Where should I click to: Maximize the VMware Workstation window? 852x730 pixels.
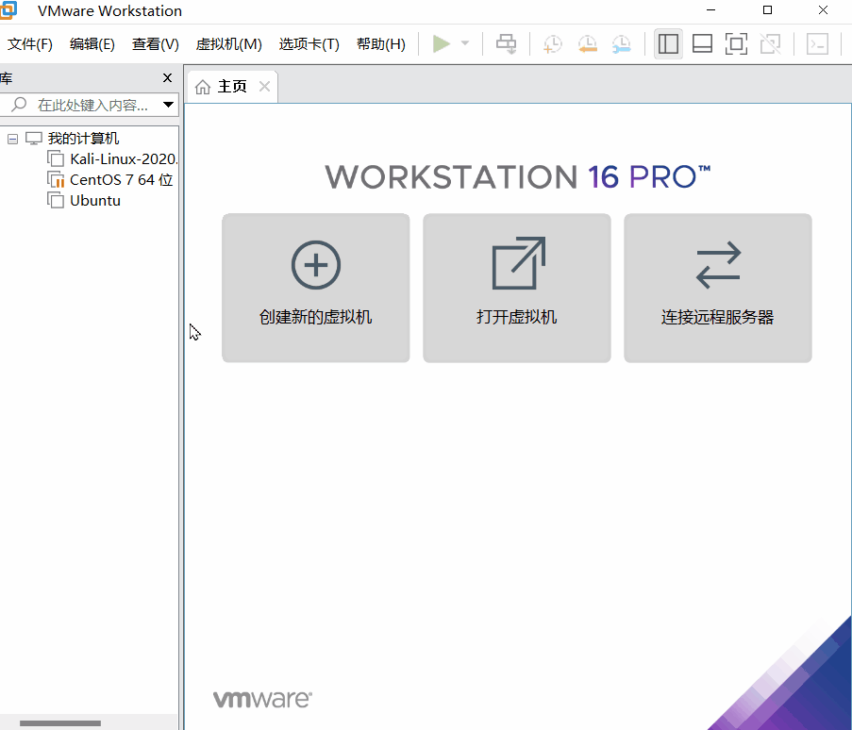click(767, 10)
